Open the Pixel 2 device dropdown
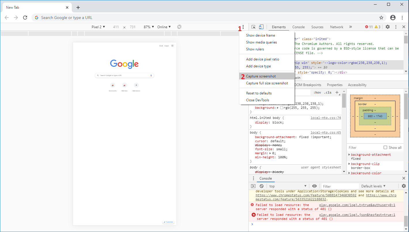 click(x=98, y=27)
